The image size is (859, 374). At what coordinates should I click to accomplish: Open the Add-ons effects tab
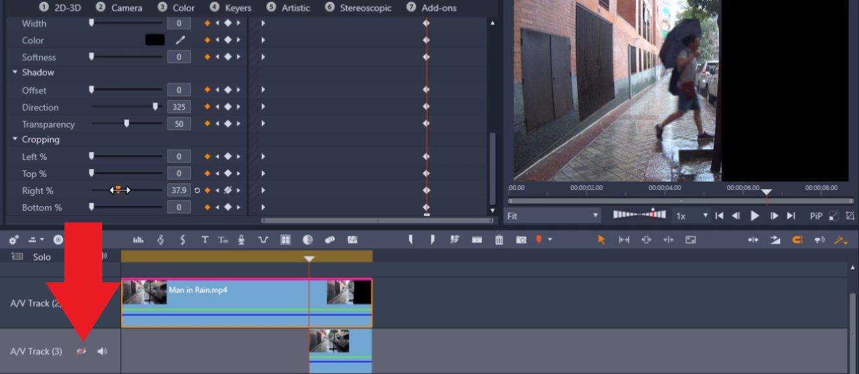point(431,8)
